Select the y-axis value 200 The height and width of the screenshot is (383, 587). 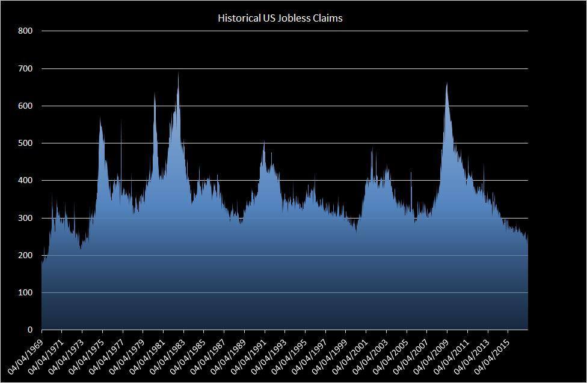point(25,255)
